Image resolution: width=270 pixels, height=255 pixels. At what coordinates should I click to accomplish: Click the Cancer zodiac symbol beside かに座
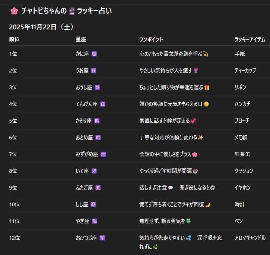coord(94,54)
